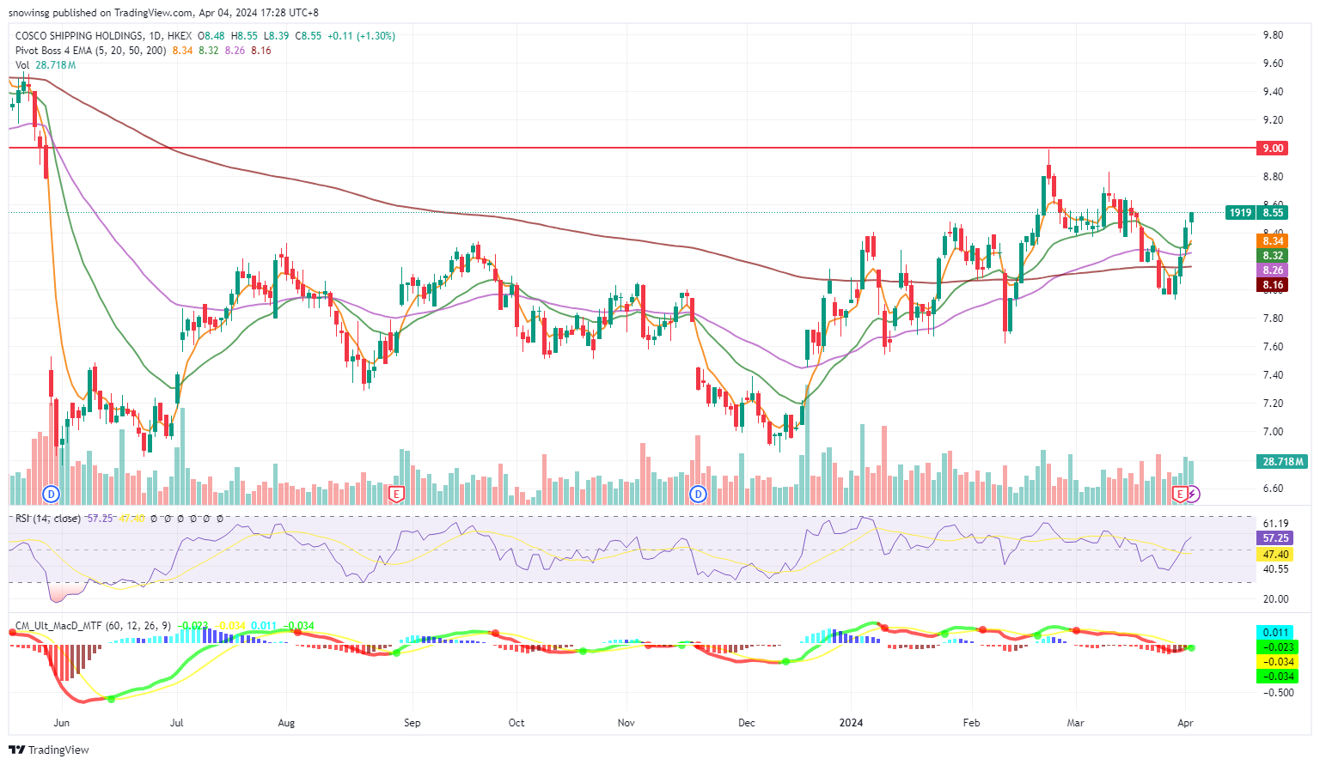Click the dividend D marker in mid-November
The height and width of the screenshot is (765, 1320).
coord(699,494)
